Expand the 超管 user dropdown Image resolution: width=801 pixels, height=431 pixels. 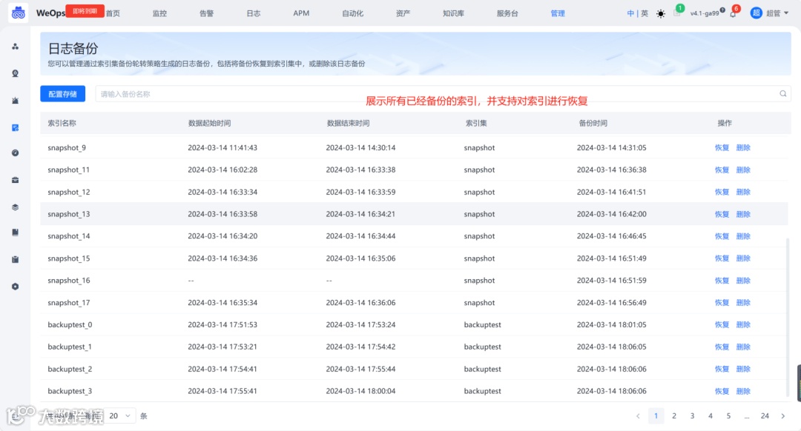tap(777, 14)
